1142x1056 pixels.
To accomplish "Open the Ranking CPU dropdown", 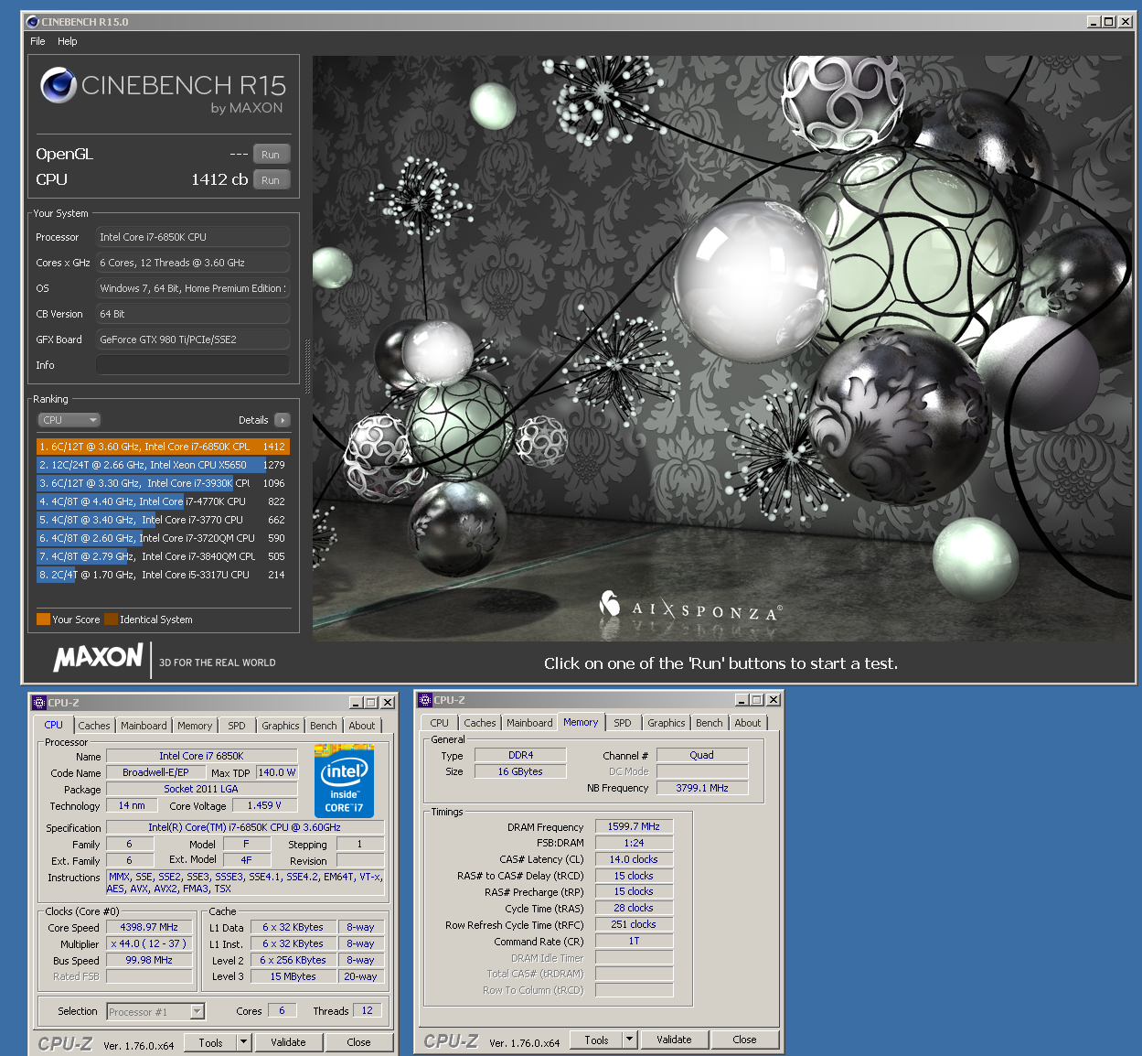I will tap(69, 420).
